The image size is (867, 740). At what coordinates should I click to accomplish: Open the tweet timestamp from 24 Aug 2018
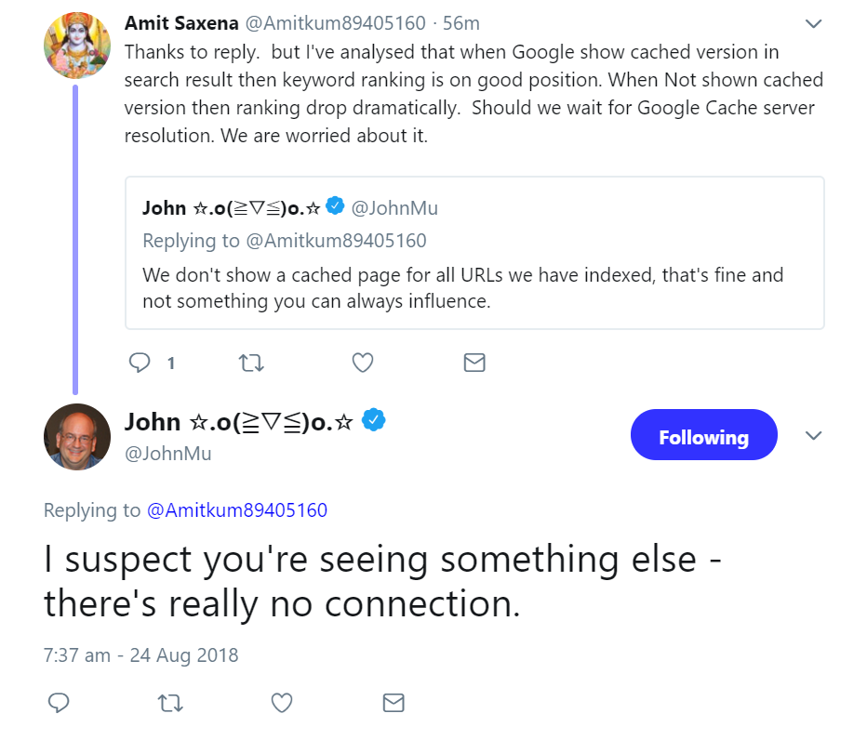coord(140,654)
